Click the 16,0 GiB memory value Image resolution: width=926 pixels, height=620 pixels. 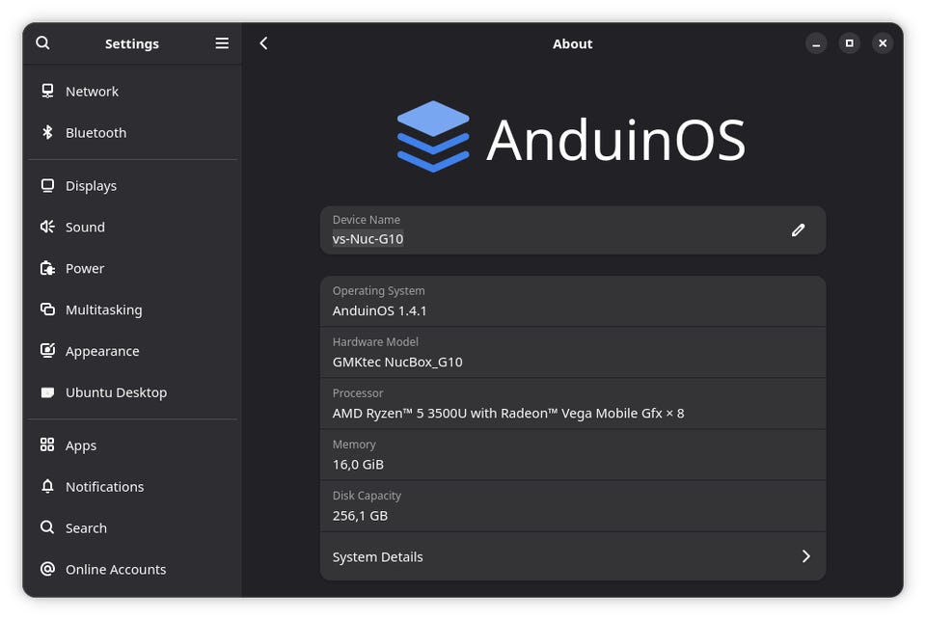[x=359, y=465]
